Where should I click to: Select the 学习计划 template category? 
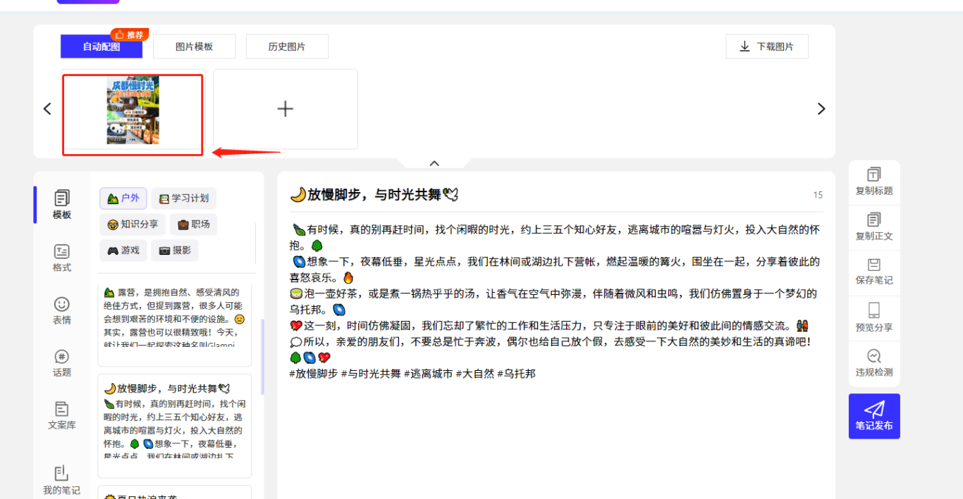tap(184, 198)
